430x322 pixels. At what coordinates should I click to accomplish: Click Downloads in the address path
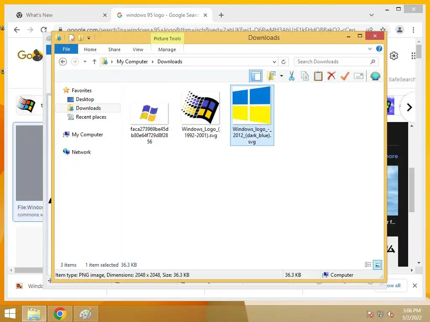coord(170,62)
